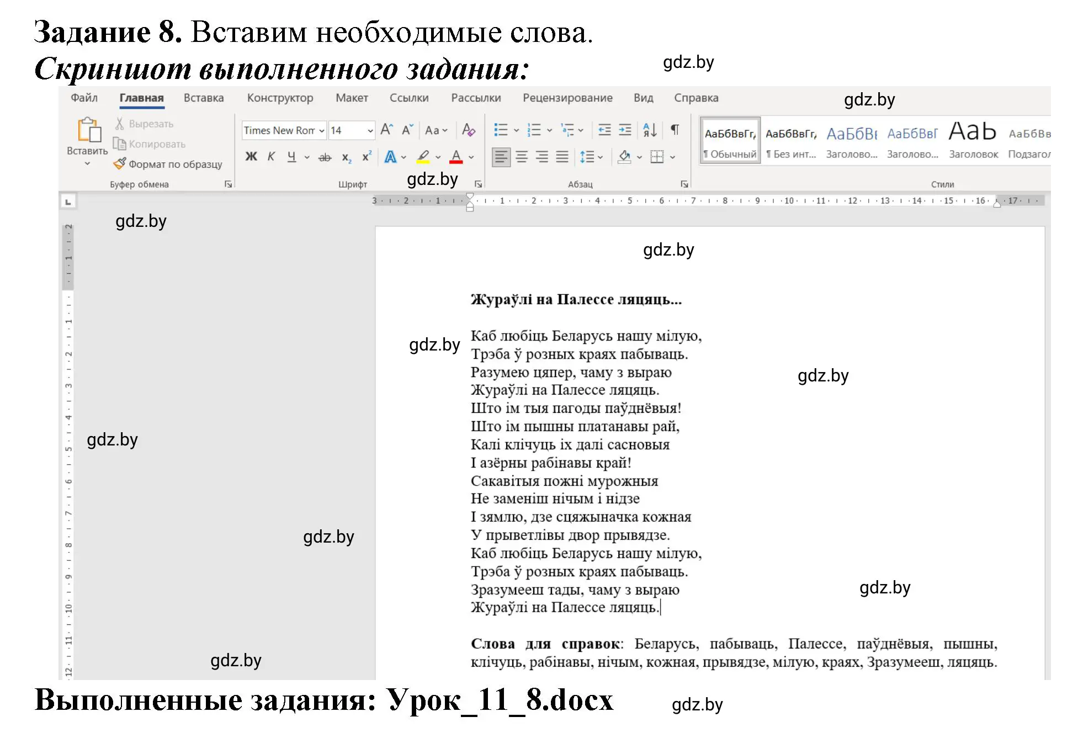
Task: Toggle underline (Ч) formatting
Action: click(x=291, y=157)
